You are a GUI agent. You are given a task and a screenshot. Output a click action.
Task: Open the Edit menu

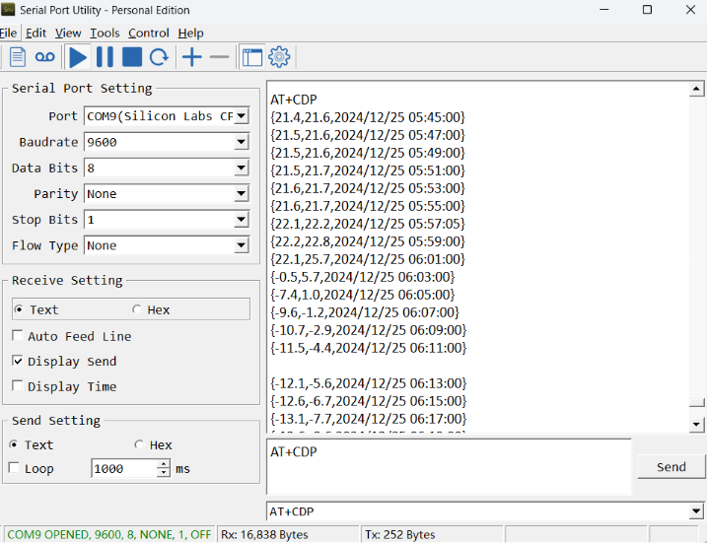tap(35, 33)
